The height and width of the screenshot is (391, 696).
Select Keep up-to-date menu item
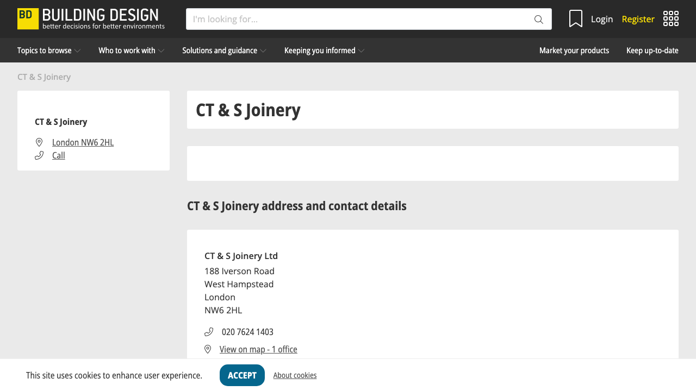click(x=652, y=50)
